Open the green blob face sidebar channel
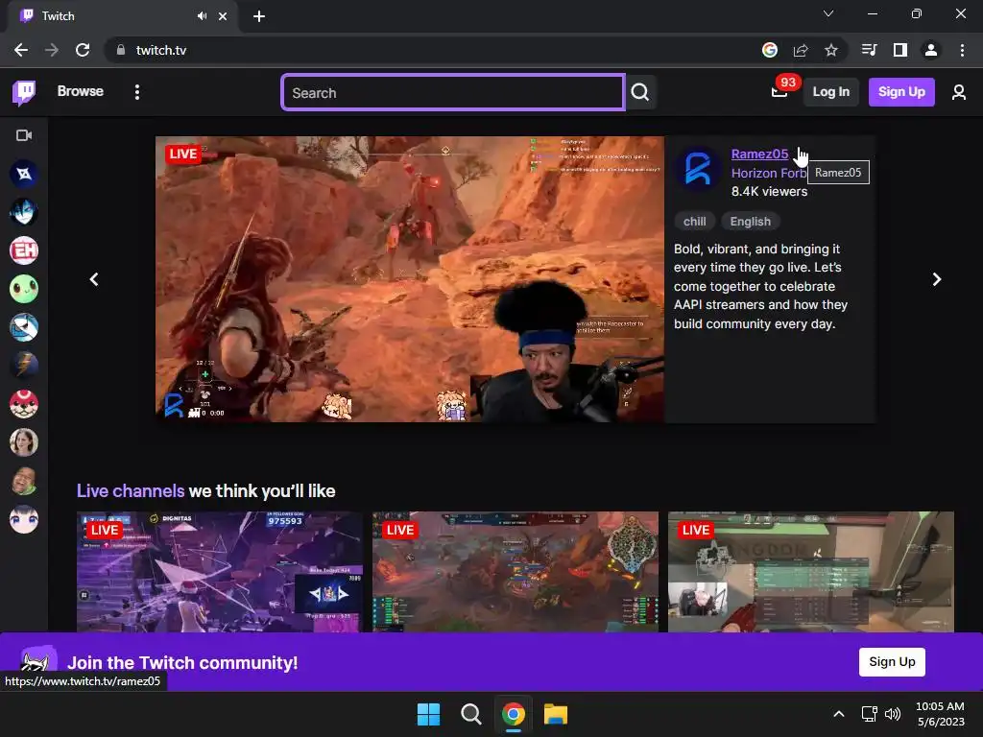This screenshot has width=983, height=737. 24,289
